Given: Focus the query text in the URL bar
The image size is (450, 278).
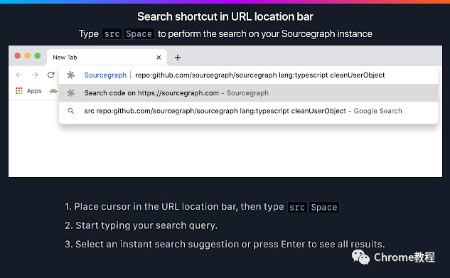Looking at the screenshot, I should (x=260, y=75).
